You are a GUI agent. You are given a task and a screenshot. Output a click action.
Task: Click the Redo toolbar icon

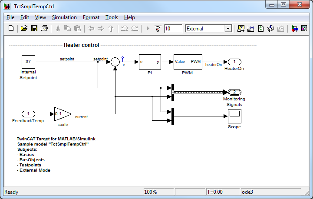[135, 28]
